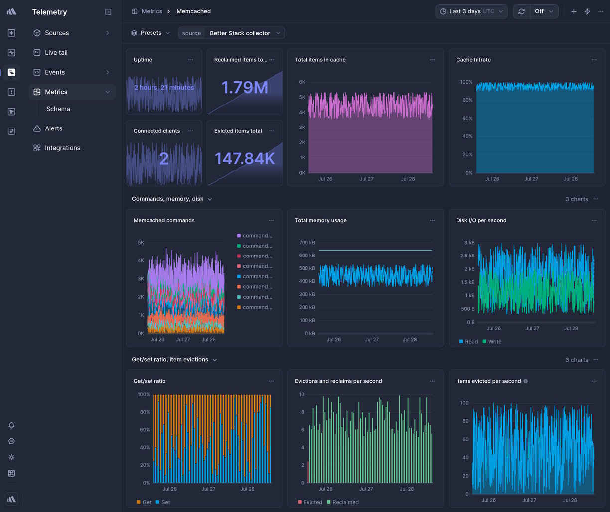Open Connected clients card options menu
Screen dimensions: 610x512
[190, 131]
